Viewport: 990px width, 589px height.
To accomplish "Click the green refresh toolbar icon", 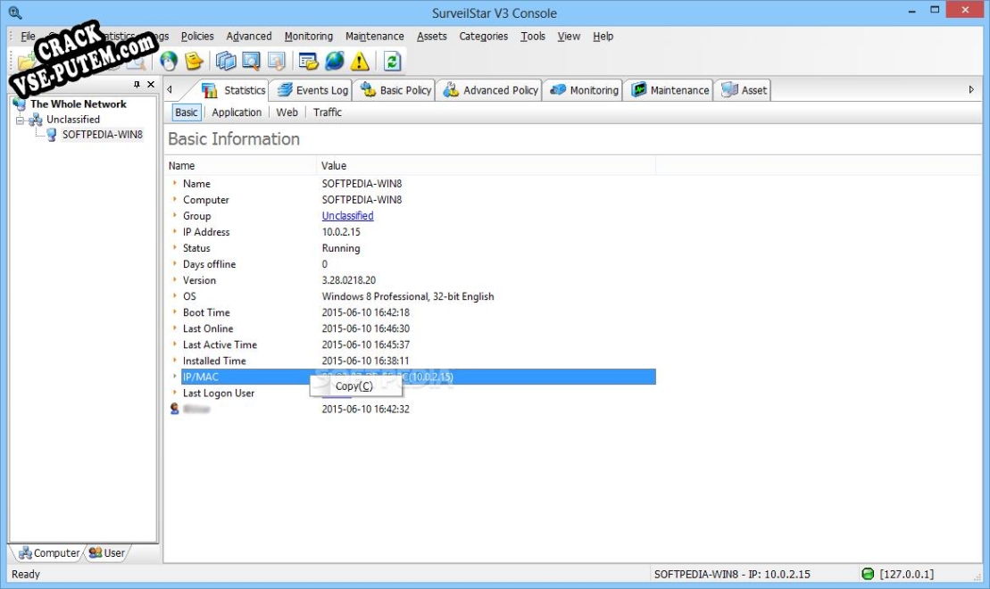I will coord(392,62).
